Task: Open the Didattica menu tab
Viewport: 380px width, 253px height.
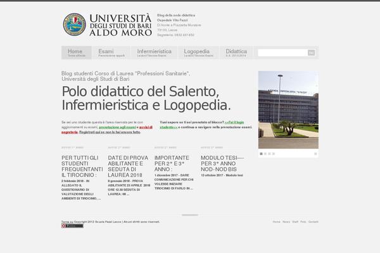Action: 236,52
